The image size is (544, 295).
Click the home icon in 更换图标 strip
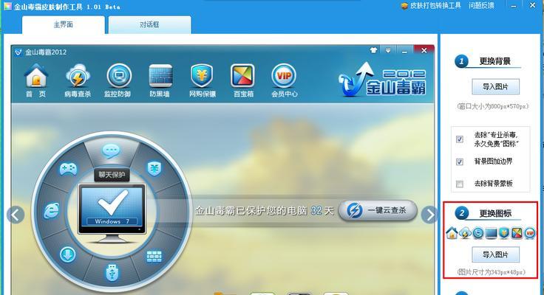[452, 233]
